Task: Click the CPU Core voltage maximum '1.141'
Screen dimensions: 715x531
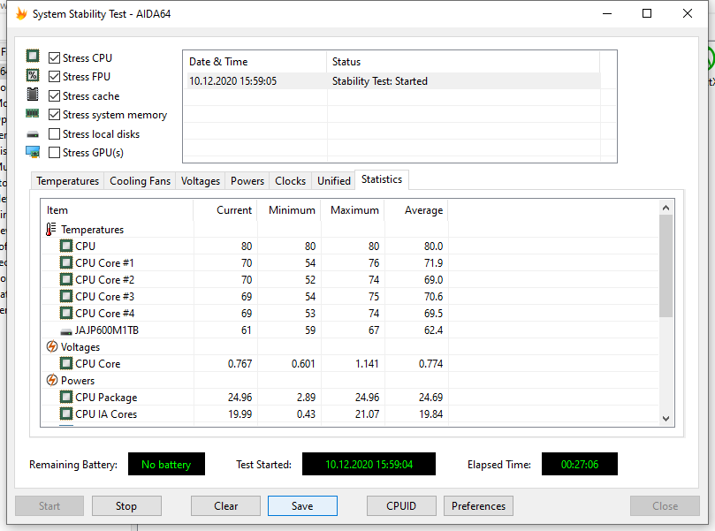Action: 367,364
